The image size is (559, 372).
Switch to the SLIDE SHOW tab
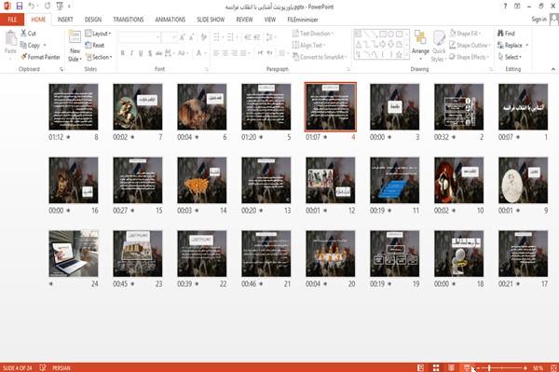point(211,20)
